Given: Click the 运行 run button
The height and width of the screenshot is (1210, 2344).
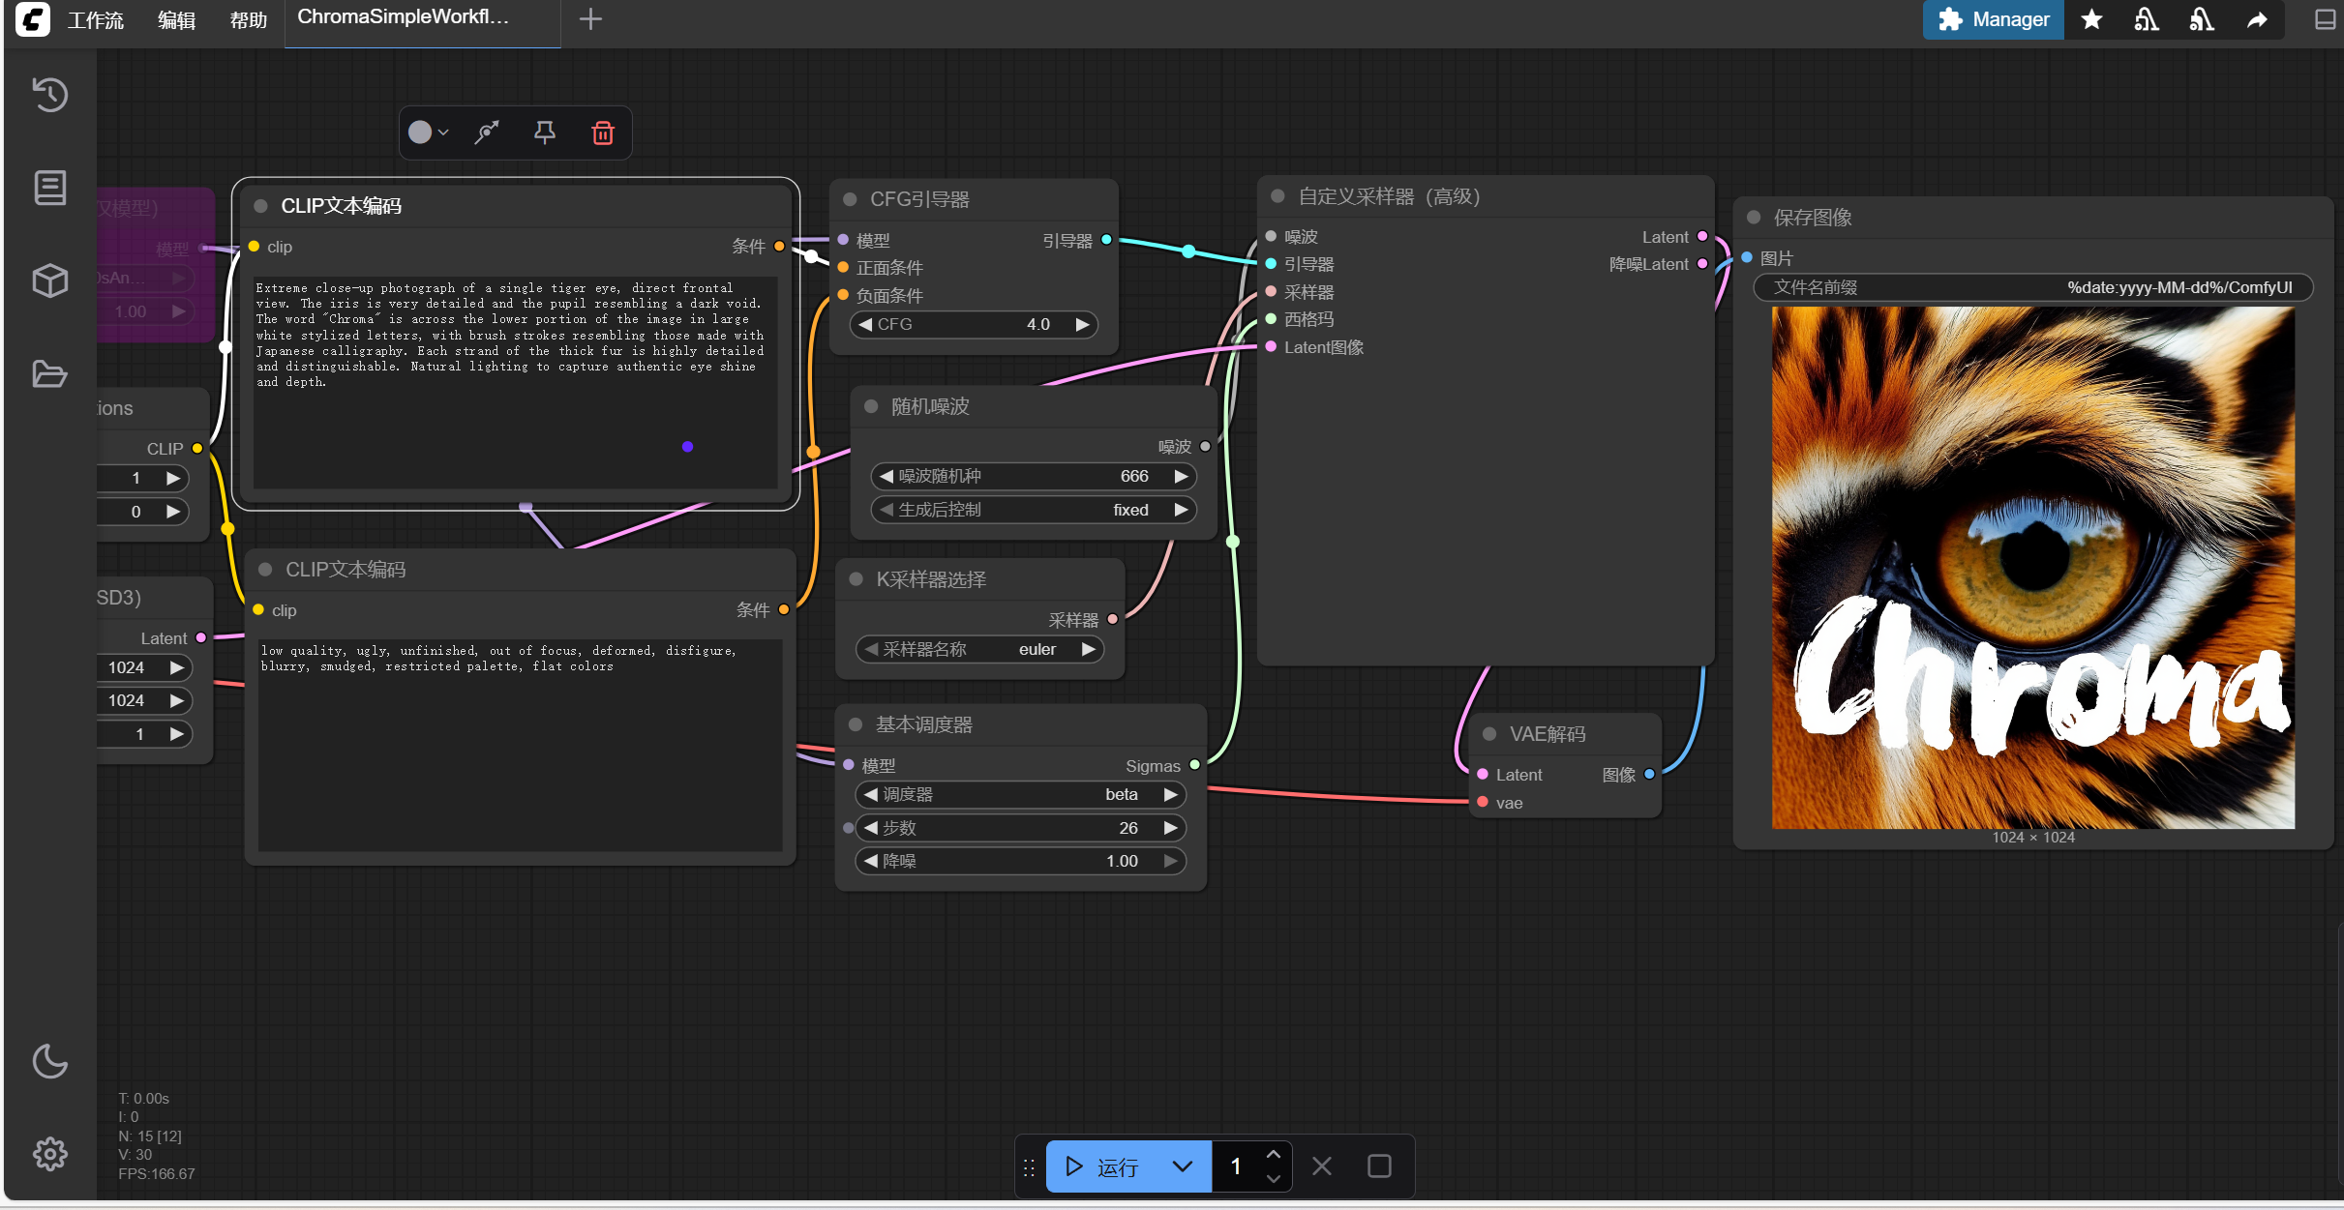Looking at the screenshot, I should pyautogui.click(x=1103, y=1166).
